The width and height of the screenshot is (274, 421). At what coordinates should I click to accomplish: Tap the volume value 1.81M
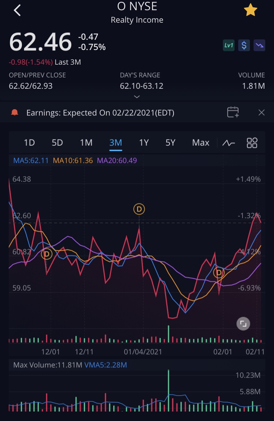coord(253,86)
